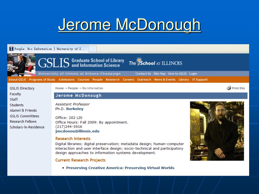Click People in the breadcrumb
Image resolution: width=259 pixels, height=194 pixels.
tap(73, 88)
